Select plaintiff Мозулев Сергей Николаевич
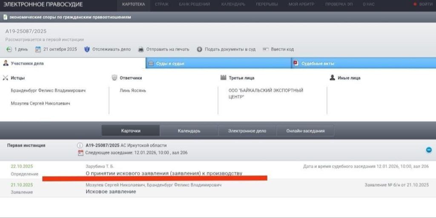 pos(40,103)
